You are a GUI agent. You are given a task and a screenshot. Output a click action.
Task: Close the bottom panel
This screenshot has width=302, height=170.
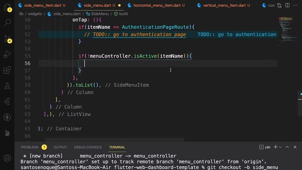click(295, 147)
